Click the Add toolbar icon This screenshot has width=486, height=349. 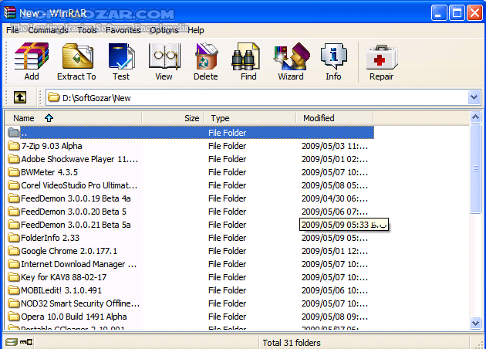32,56
